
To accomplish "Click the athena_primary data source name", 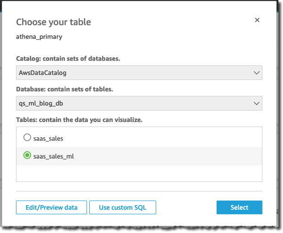I will coord(39,37).
